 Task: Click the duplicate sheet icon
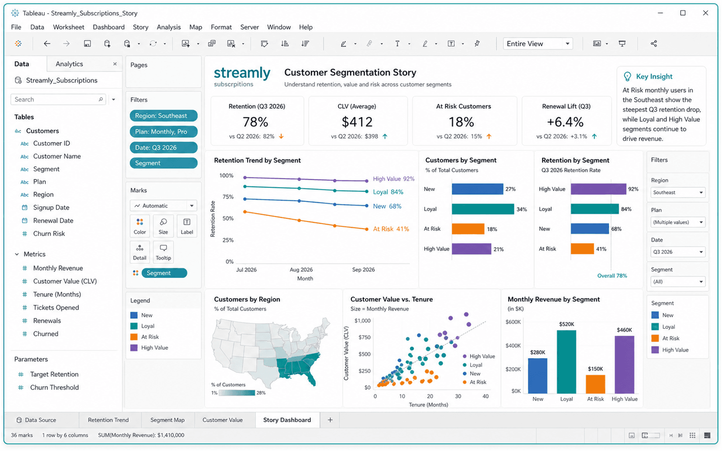(x=212, y=44)
